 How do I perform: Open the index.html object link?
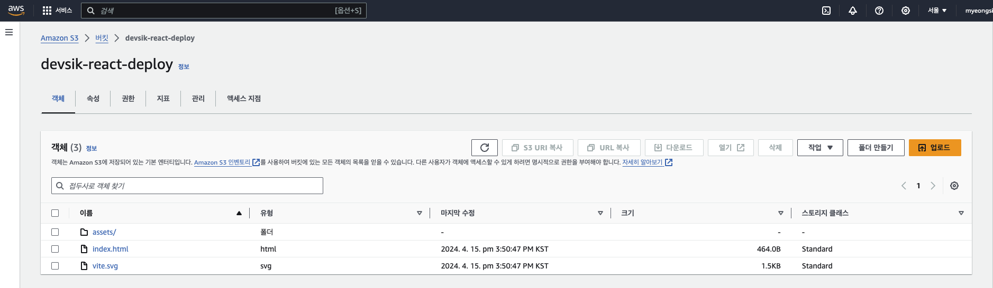coord(111,249)
